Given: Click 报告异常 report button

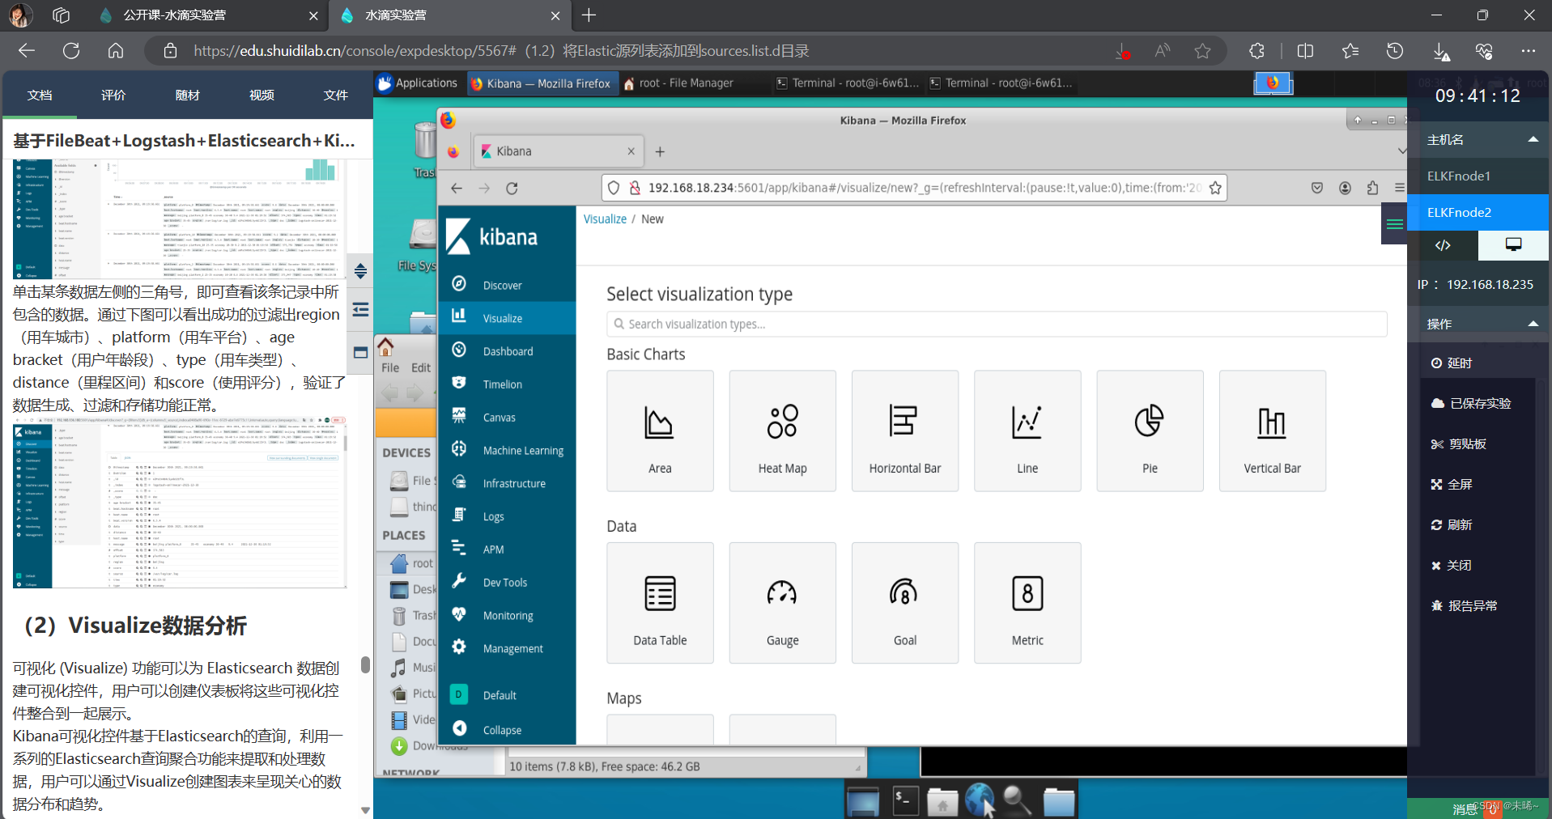Looking at the screenshot, I should coord(1464,606).
